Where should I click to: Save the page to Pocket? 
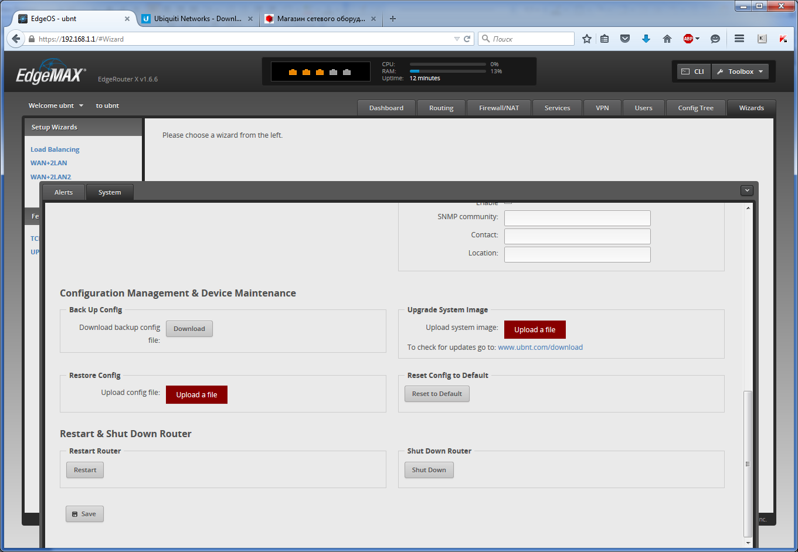click(x=625, y=38)
